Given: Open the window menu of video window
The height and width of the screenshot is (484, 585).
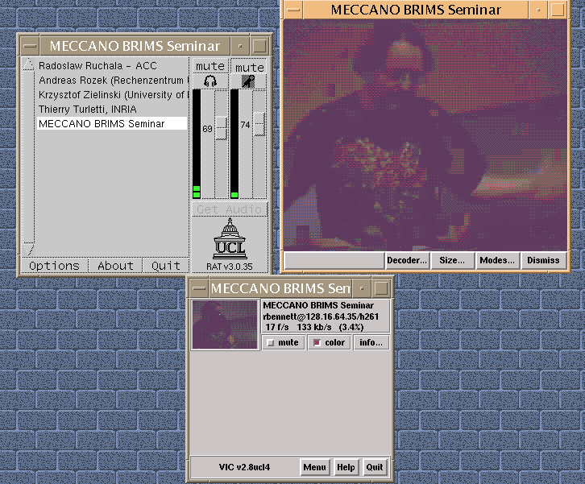Looking at the screenshot, I should click(x=293, y=10).
